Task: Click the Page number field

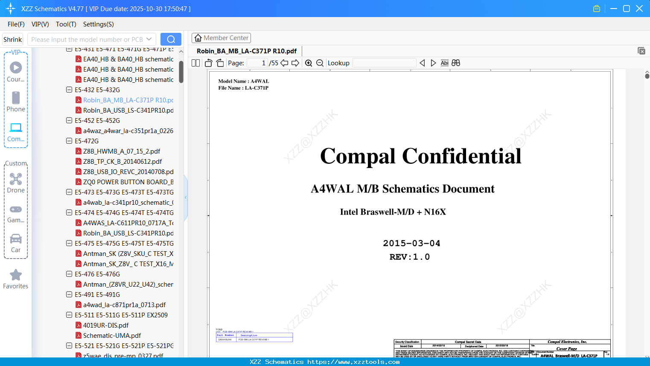Action: point(257,63)
